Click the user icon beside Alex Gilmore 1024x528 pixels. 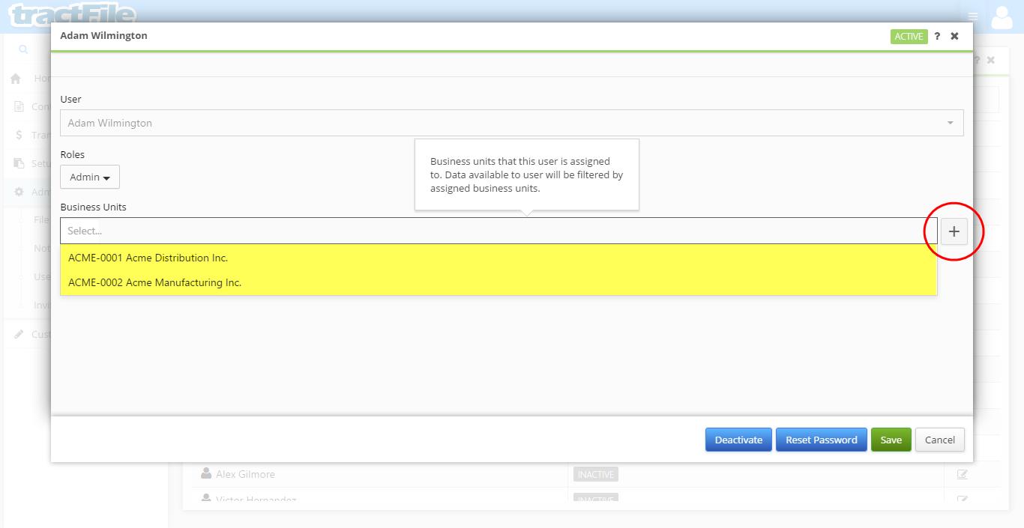click(x=206, y=473)
